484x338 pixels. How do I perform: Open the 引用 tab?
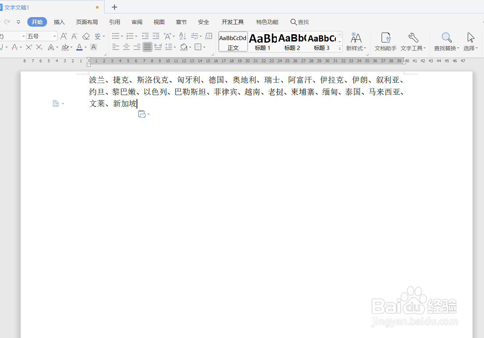point(115,22)
